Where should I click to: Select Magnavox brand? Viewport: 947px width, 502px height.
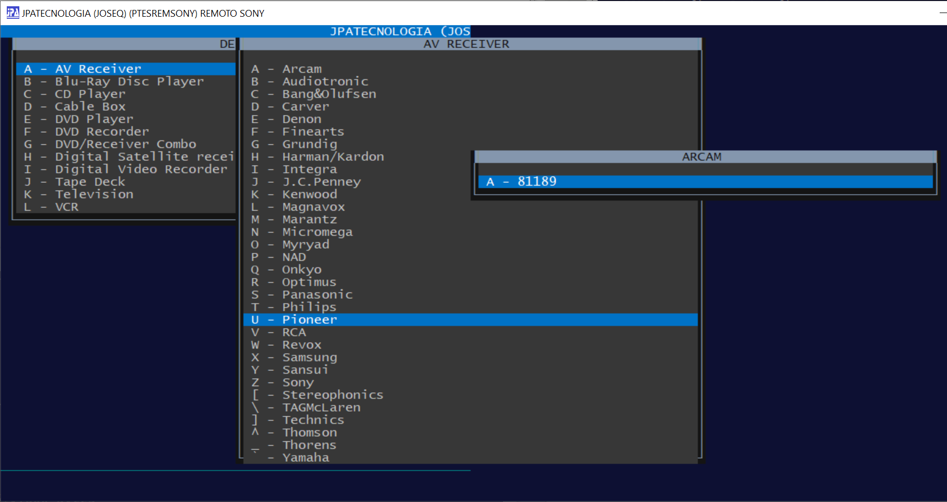(471, 207)
